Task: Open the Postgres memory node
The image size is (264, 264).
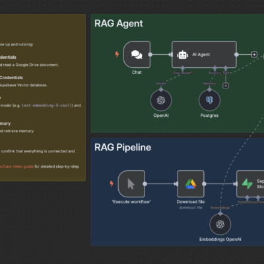Action: tap(209, 100)
